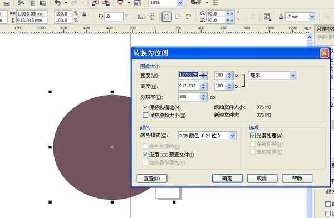
Task: Click the rotation angle input field
Action: click(x=114, y=16)
